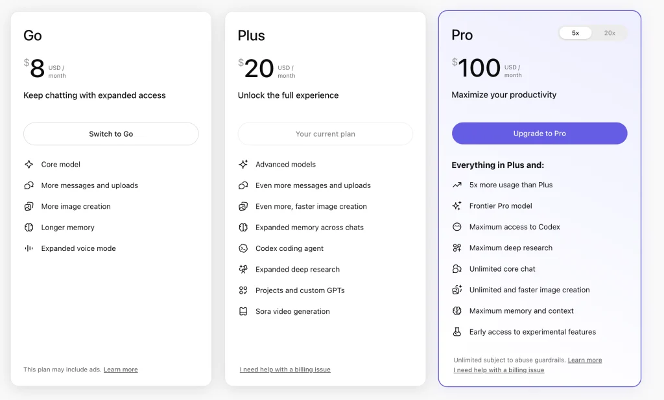Click the 5x more usage trend icon

[x=457, y=185]
